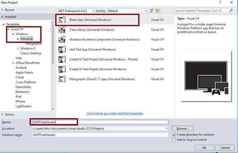Click the Windows Runtime Component (Universal Windows) text

click(104, 40)
